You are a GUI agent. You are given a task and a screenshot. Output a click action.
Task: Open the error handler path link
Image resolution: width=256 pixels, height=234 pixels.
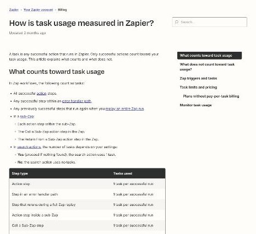coord(77,101)
